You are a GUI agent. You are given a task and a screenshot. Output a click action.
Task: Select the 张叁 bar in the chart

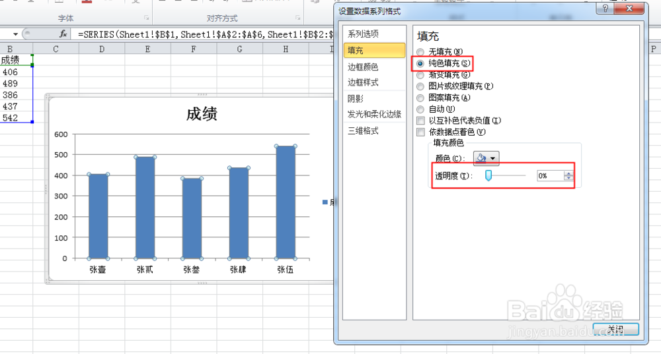[192, 219]
